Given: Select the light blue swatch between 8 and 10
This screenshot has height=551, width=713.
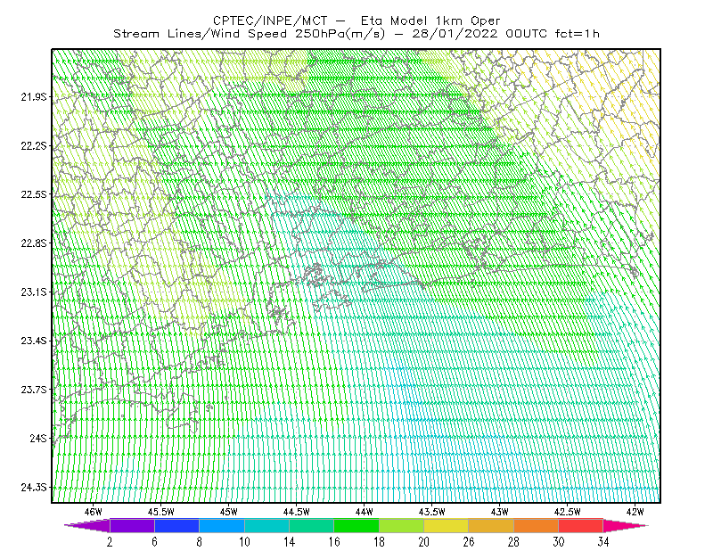Looking at the screenshot, I should tap(222, 525).
